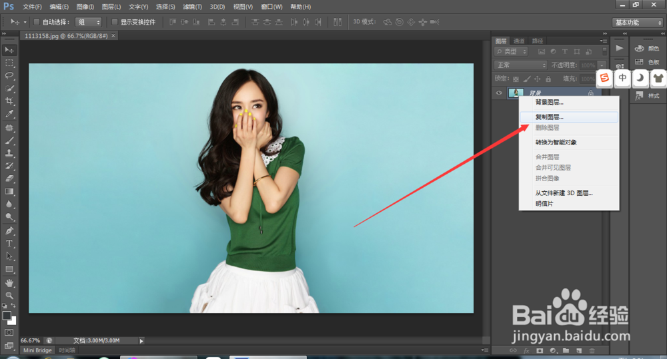Switch Sogou 中 Chinese/English mode
Image resolution: width=667 pixels, height=359 pixels.
(622, 78)
